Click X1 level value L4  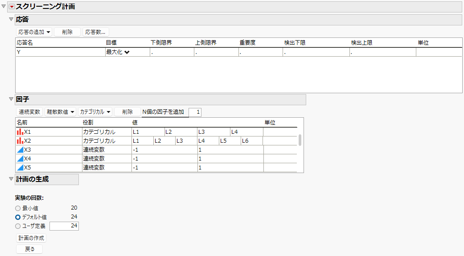pyautogui.click(x=246, y=132)
